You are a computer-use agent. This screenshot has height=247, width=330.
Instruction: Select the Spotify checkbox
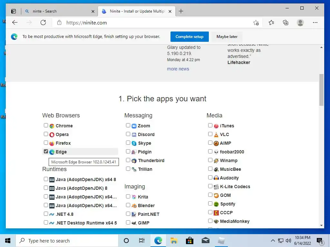210,204
